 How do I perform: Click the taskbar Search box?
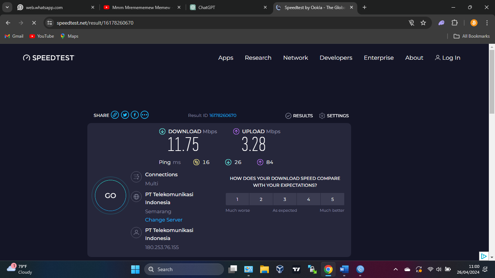(184, 269)
